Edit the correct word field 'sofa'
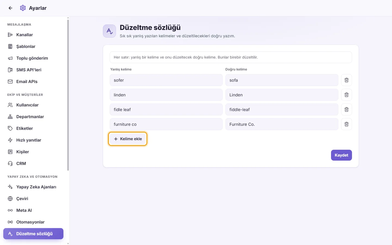392x245 pixels. pos(282,80)
